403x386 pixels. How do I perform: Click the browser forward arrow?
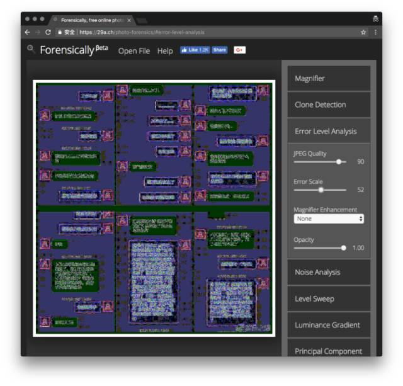(38, 32)
